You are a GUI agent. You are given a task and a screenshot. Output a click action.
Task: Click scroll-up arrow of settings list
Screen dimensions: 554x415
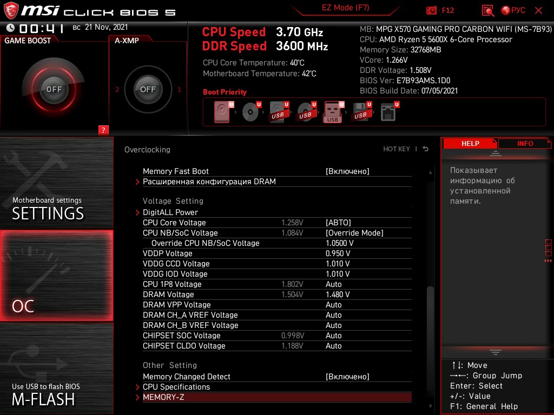(x=430, y=172)
